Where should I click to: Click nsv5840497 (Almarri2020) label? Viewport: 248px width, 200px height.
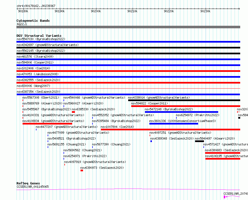click(x=215, y=138)
